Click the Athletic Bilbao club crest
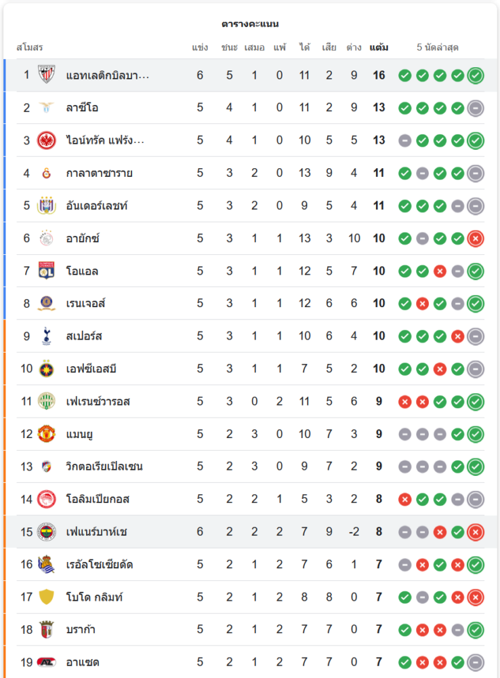500x678 pixels. [x=47, y=75]
